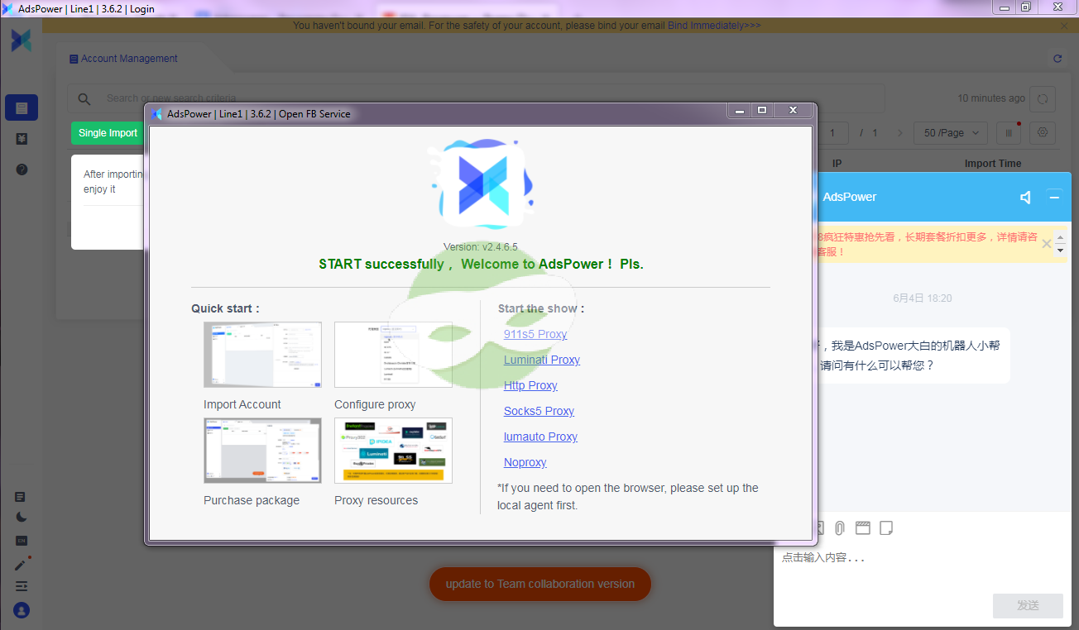
Task: Go to next page with the arrow
Action: click(900, 132)
